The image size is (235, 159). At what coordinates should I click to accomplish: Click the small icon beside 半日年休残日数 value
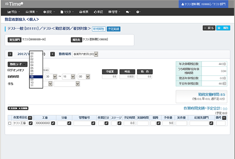(225, 83)
